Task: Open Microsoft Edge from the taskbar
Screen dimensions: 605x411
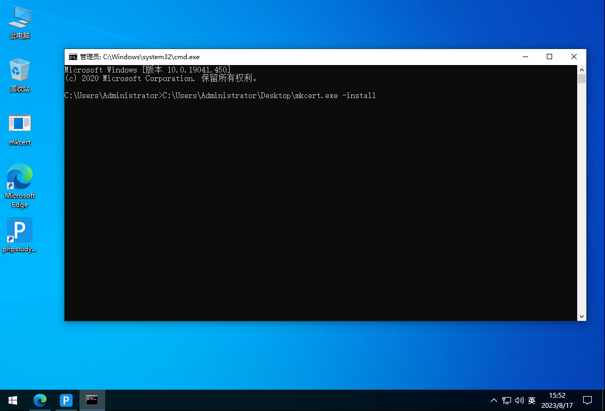Action: tap(40, 400)
